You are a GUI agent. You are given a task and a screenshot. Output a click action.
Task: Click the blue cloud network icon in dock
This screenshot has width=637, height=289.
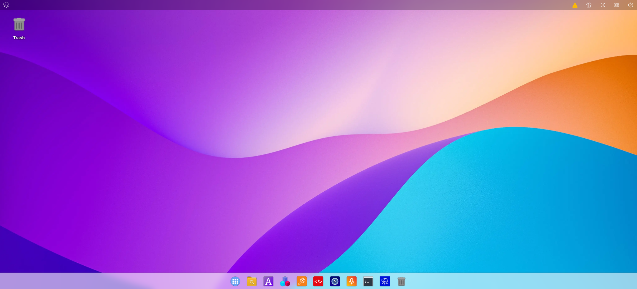385,281
